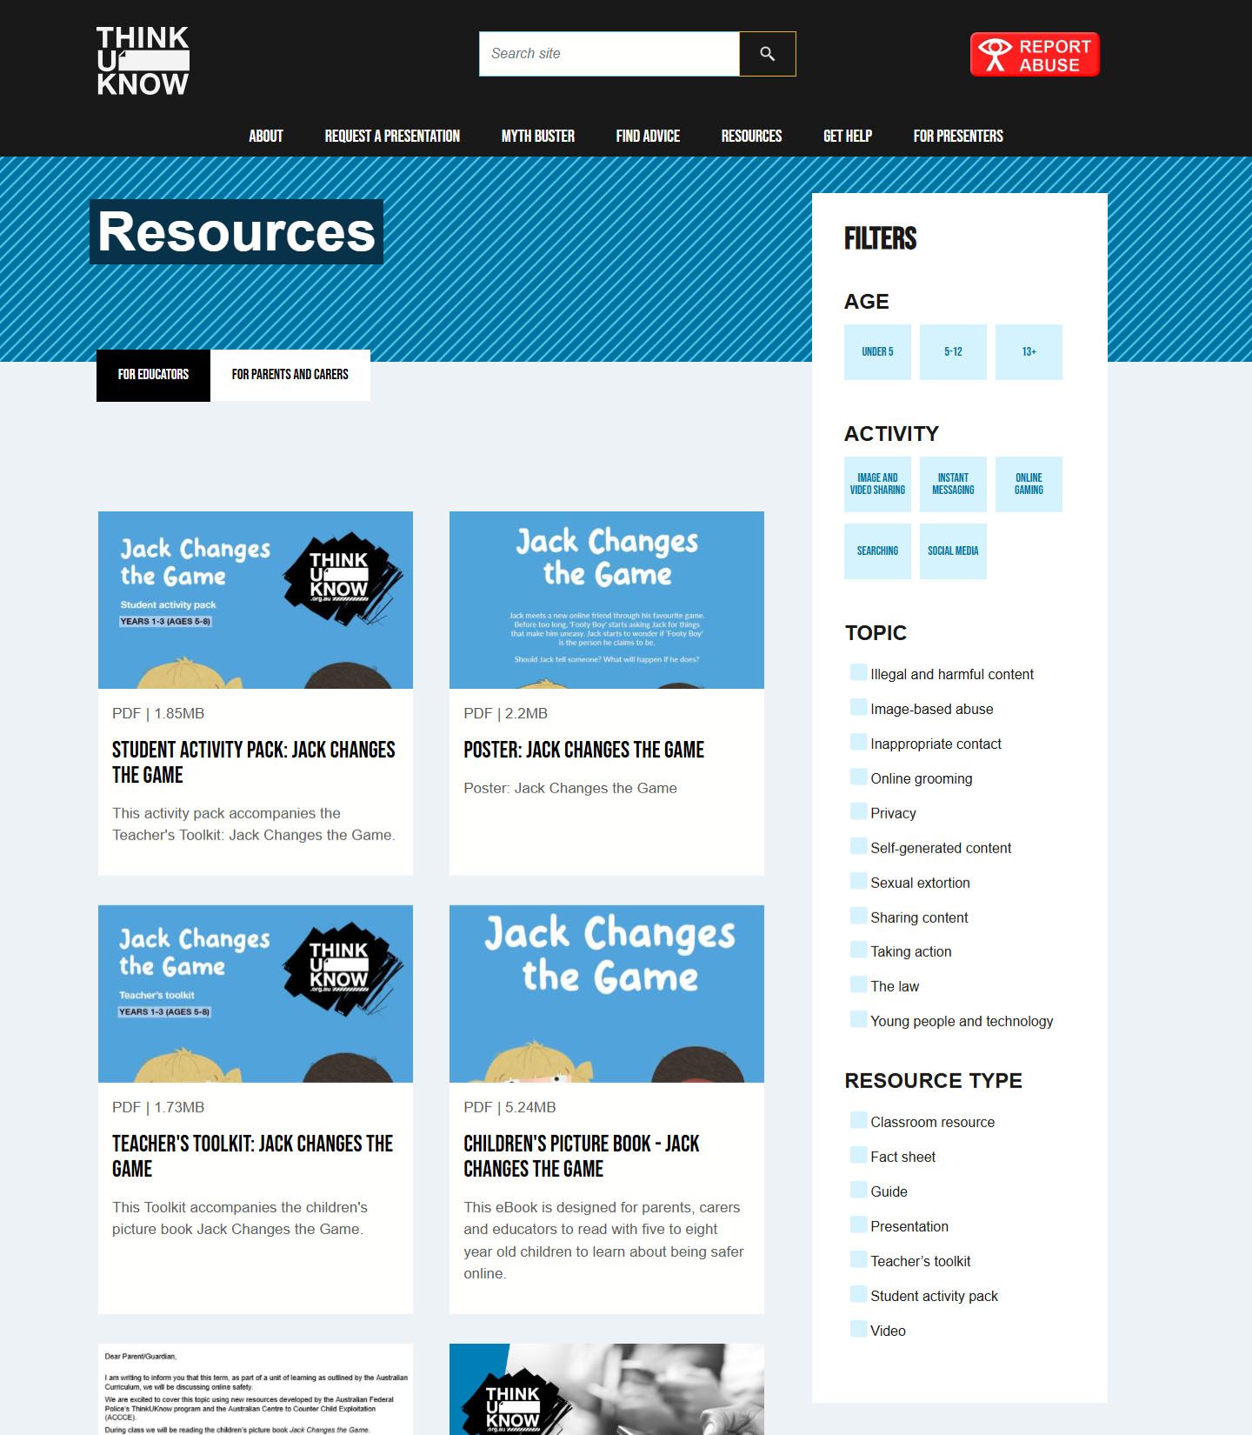Open Student Activity Pack cover thumbnail
This screenshot has height=1435, width=1252.
(256, 600)
